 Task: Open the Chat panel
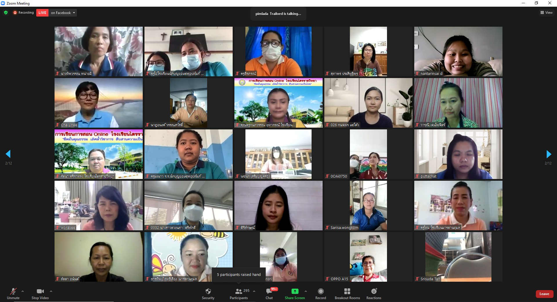pyautogui.click(x=270, y=294)
